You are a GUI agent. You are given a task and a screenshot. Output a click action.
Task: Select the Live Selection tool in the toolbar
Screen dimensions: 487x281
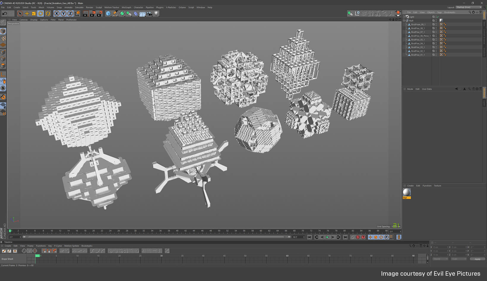click(x=20, y=13)
